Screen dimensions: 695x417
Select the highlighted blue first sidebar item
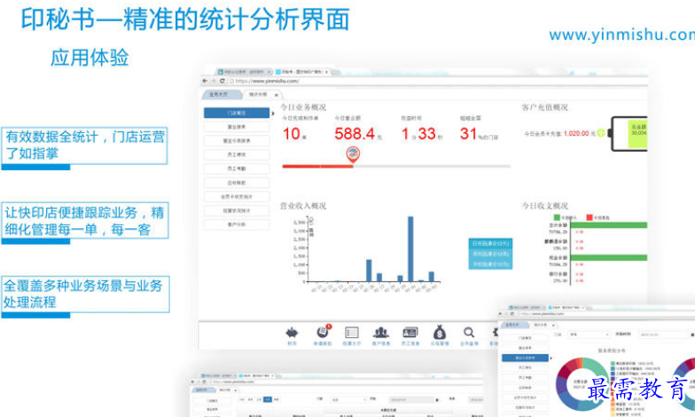[x=237, y=114]
